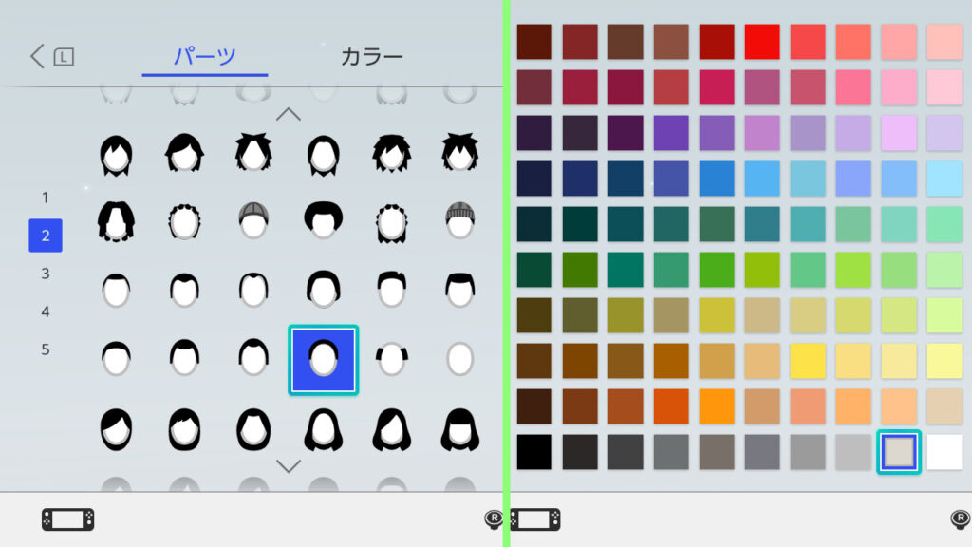Select the first hairstyle in the top full row

[x=116, y=155]
